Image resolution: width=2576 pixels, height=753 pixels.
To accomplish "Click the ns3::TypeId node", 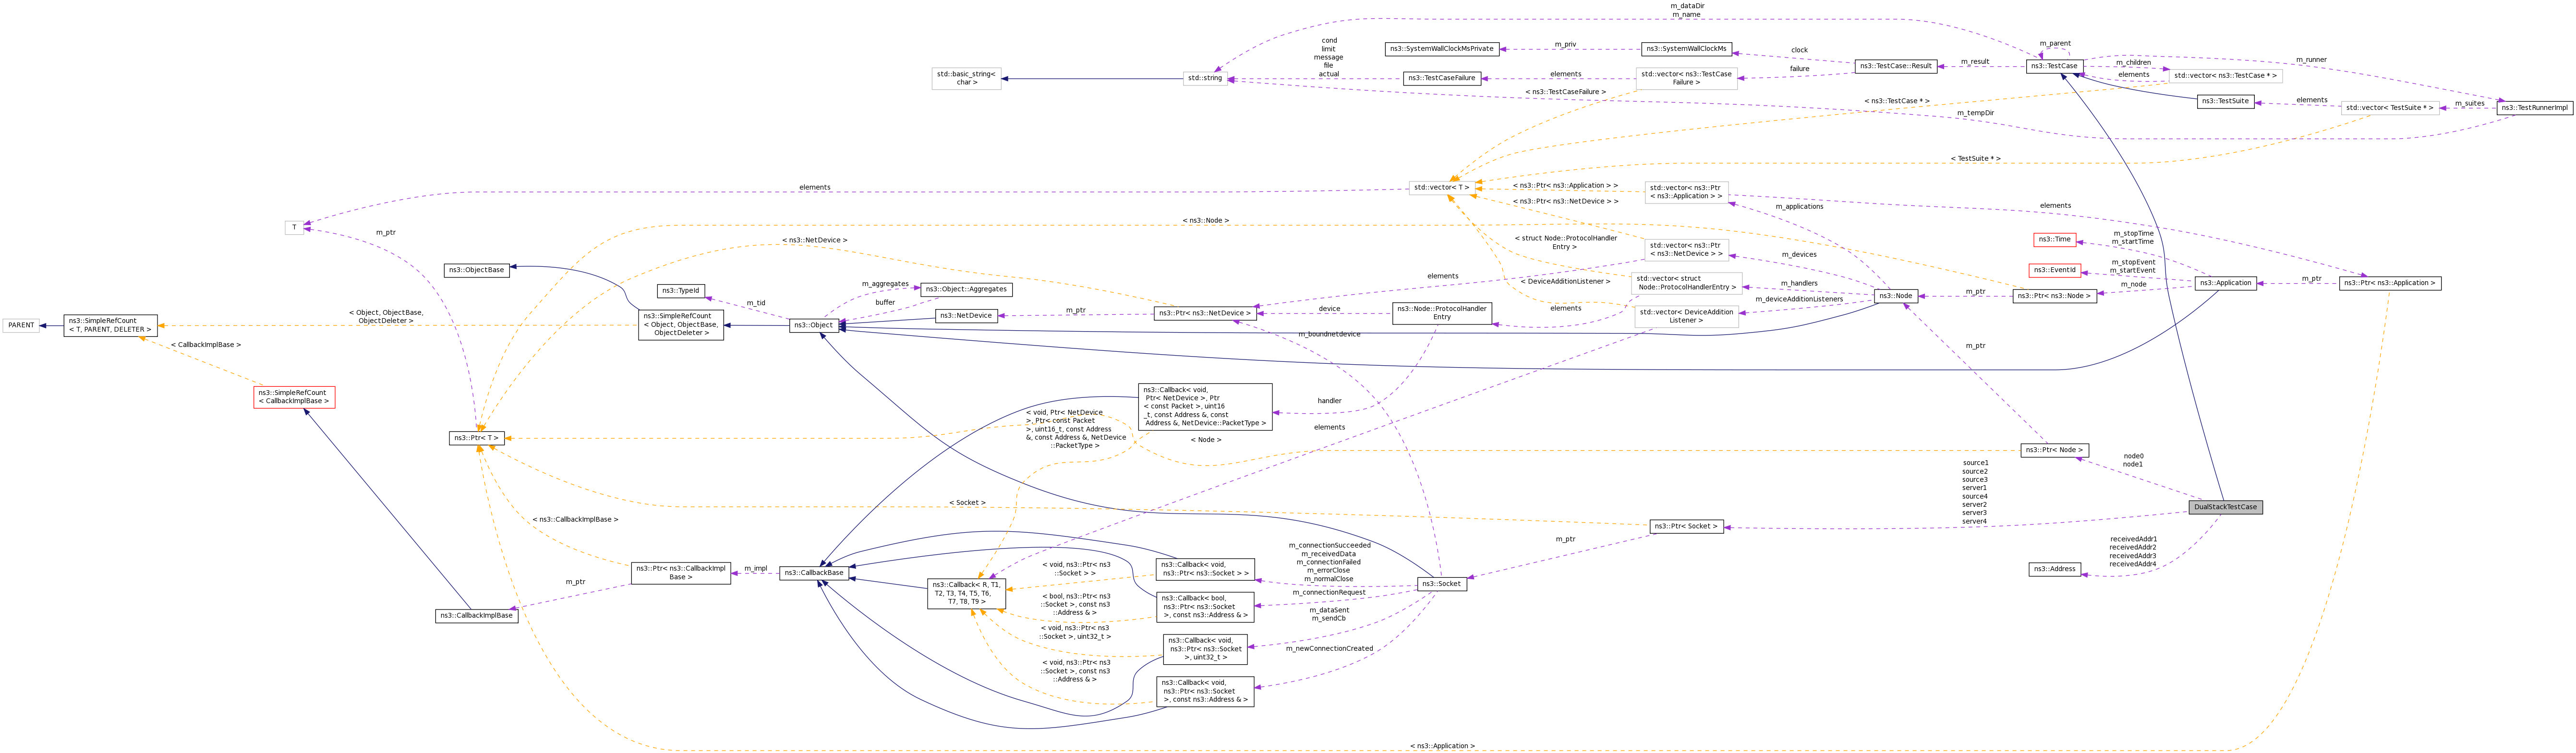I will click(x=681, y=291).
